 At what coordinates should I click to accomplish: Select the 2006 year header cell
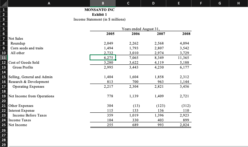click(136, 34)
